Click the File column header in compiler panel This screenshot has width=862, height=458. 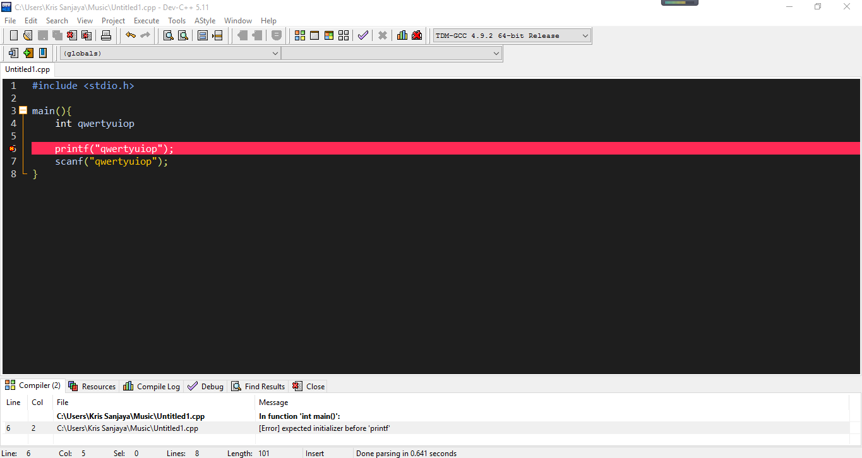(63, 402)
